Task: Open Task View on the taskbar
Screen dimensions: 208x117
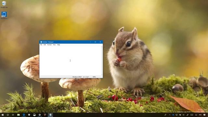Action: click(x=13, y=115)
